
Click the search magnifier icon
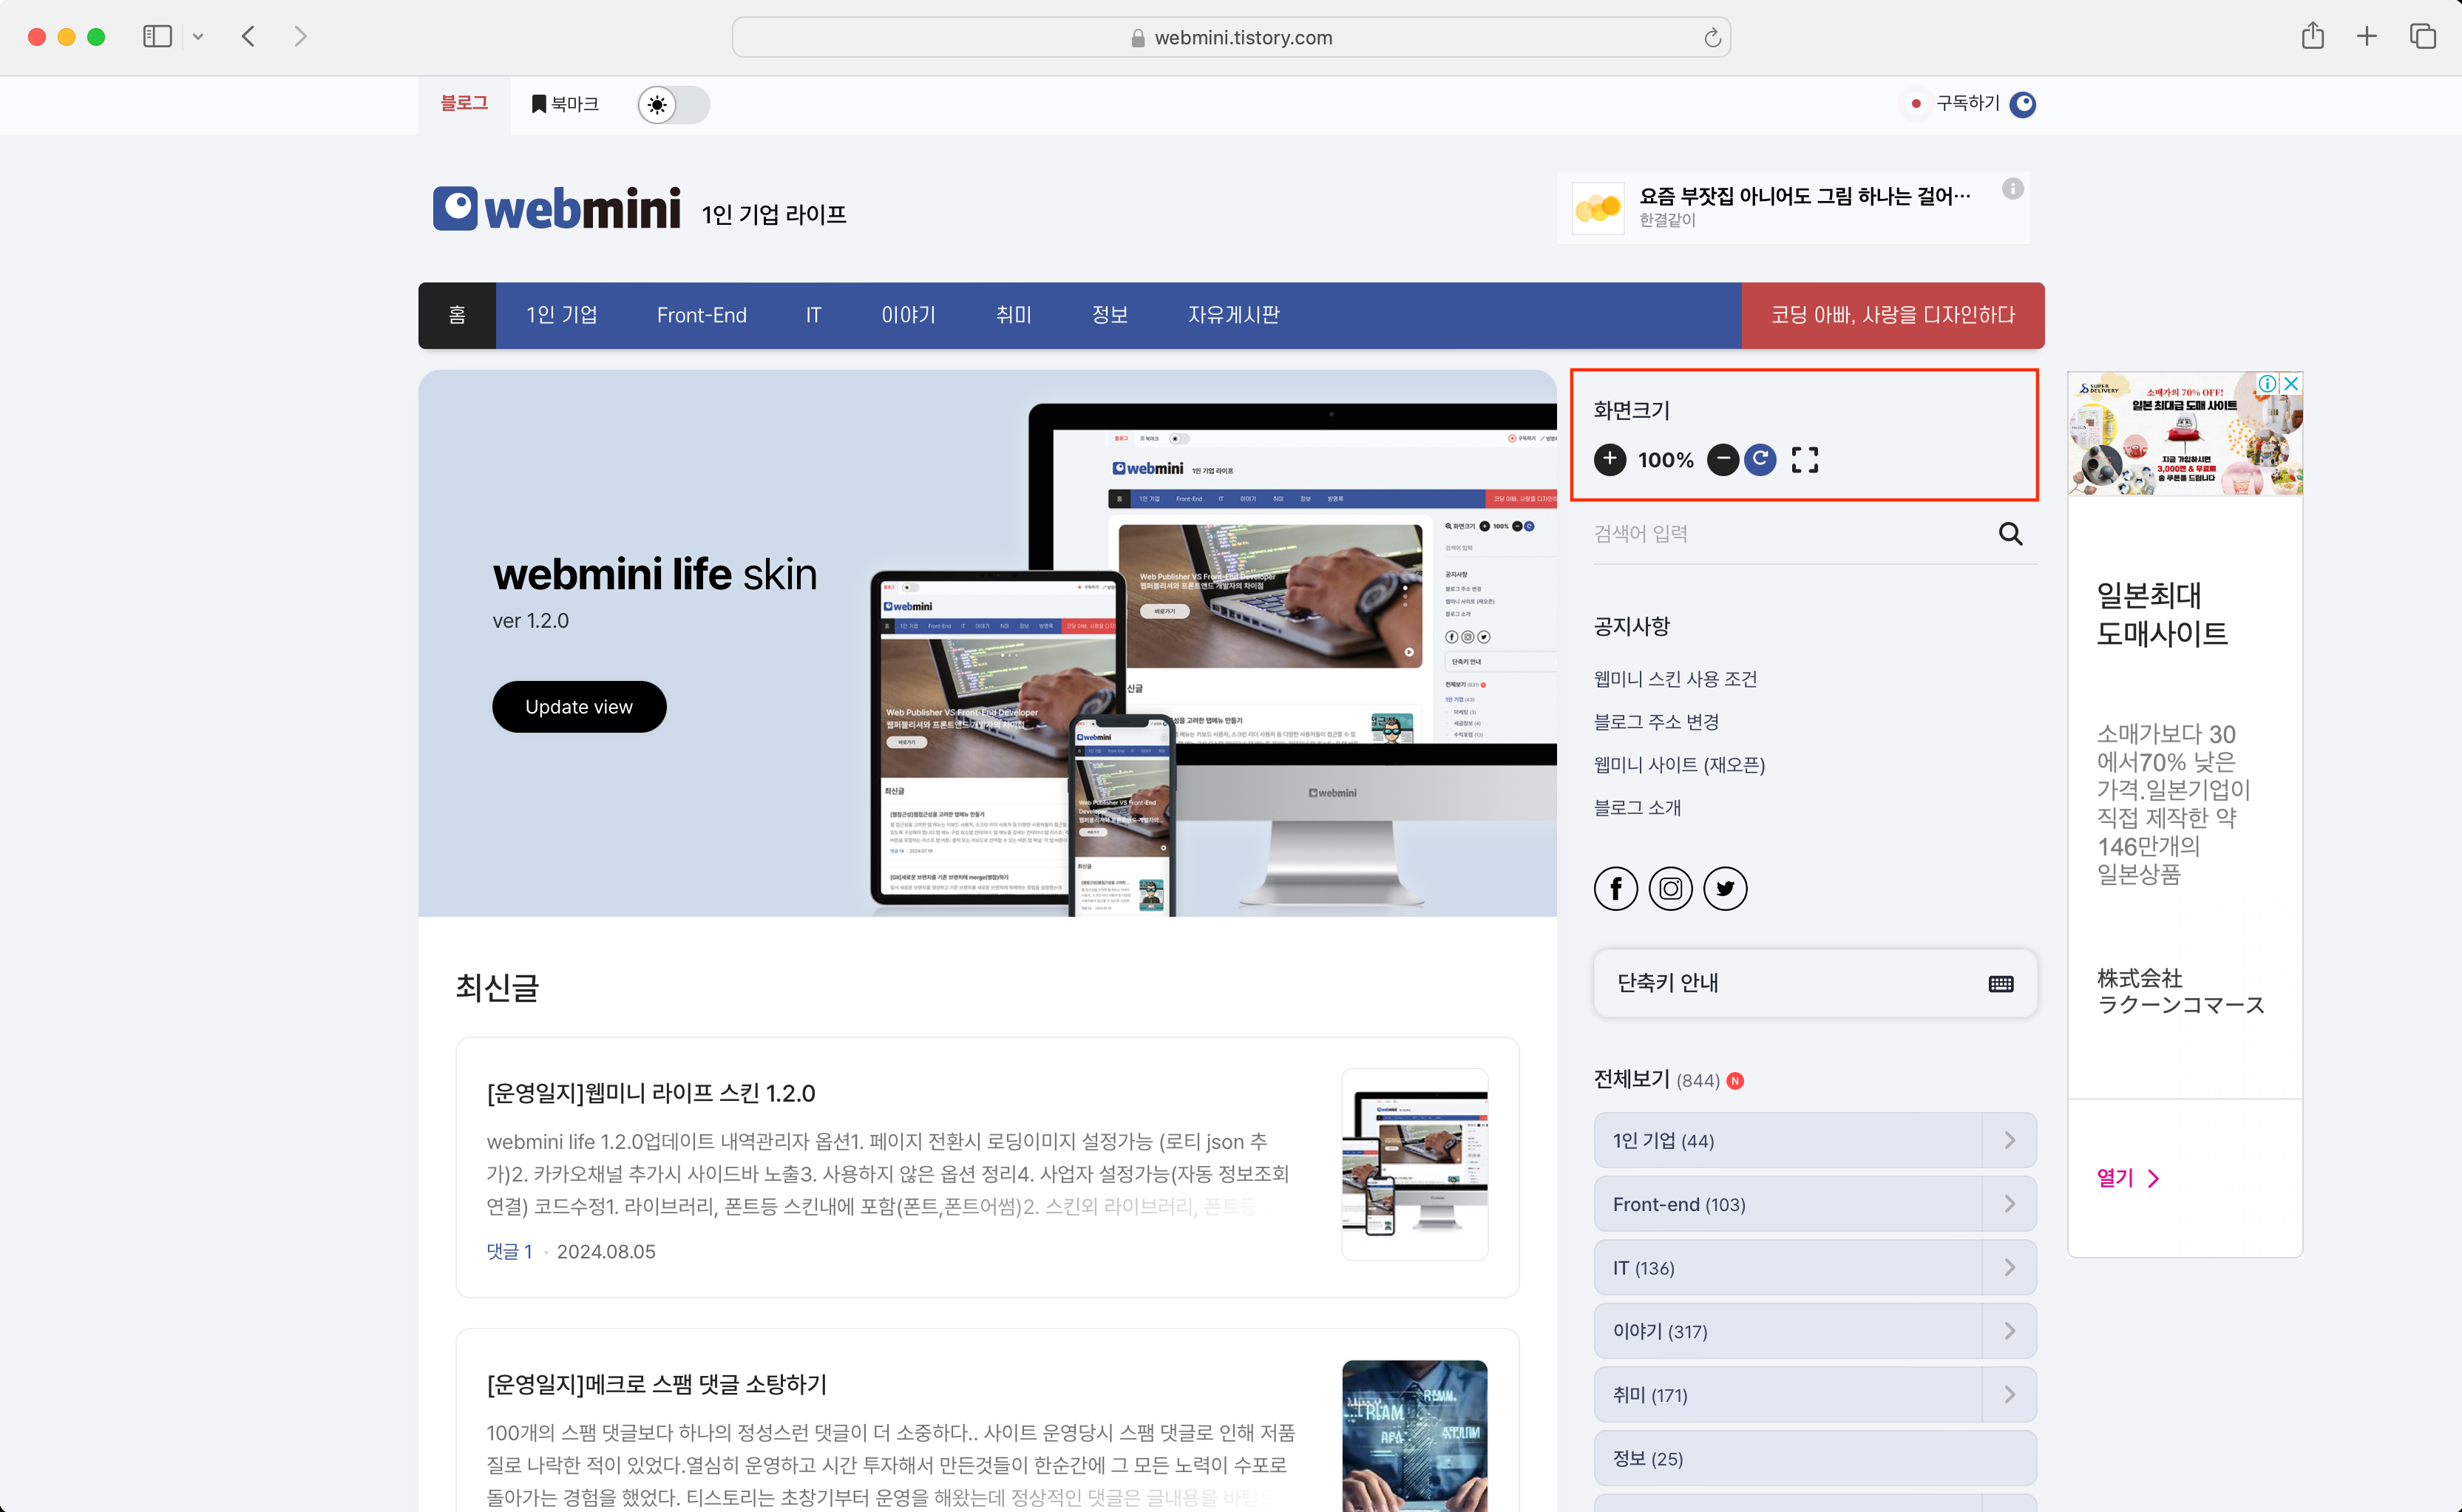pyautogui.click(x=2010, y=534)
